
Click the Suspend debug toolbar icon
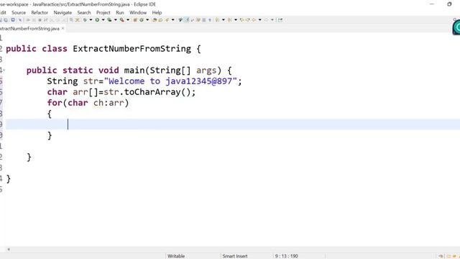(34, 20)
